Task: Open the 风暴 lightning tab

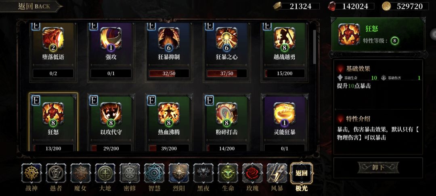Action: coord(277,173)
